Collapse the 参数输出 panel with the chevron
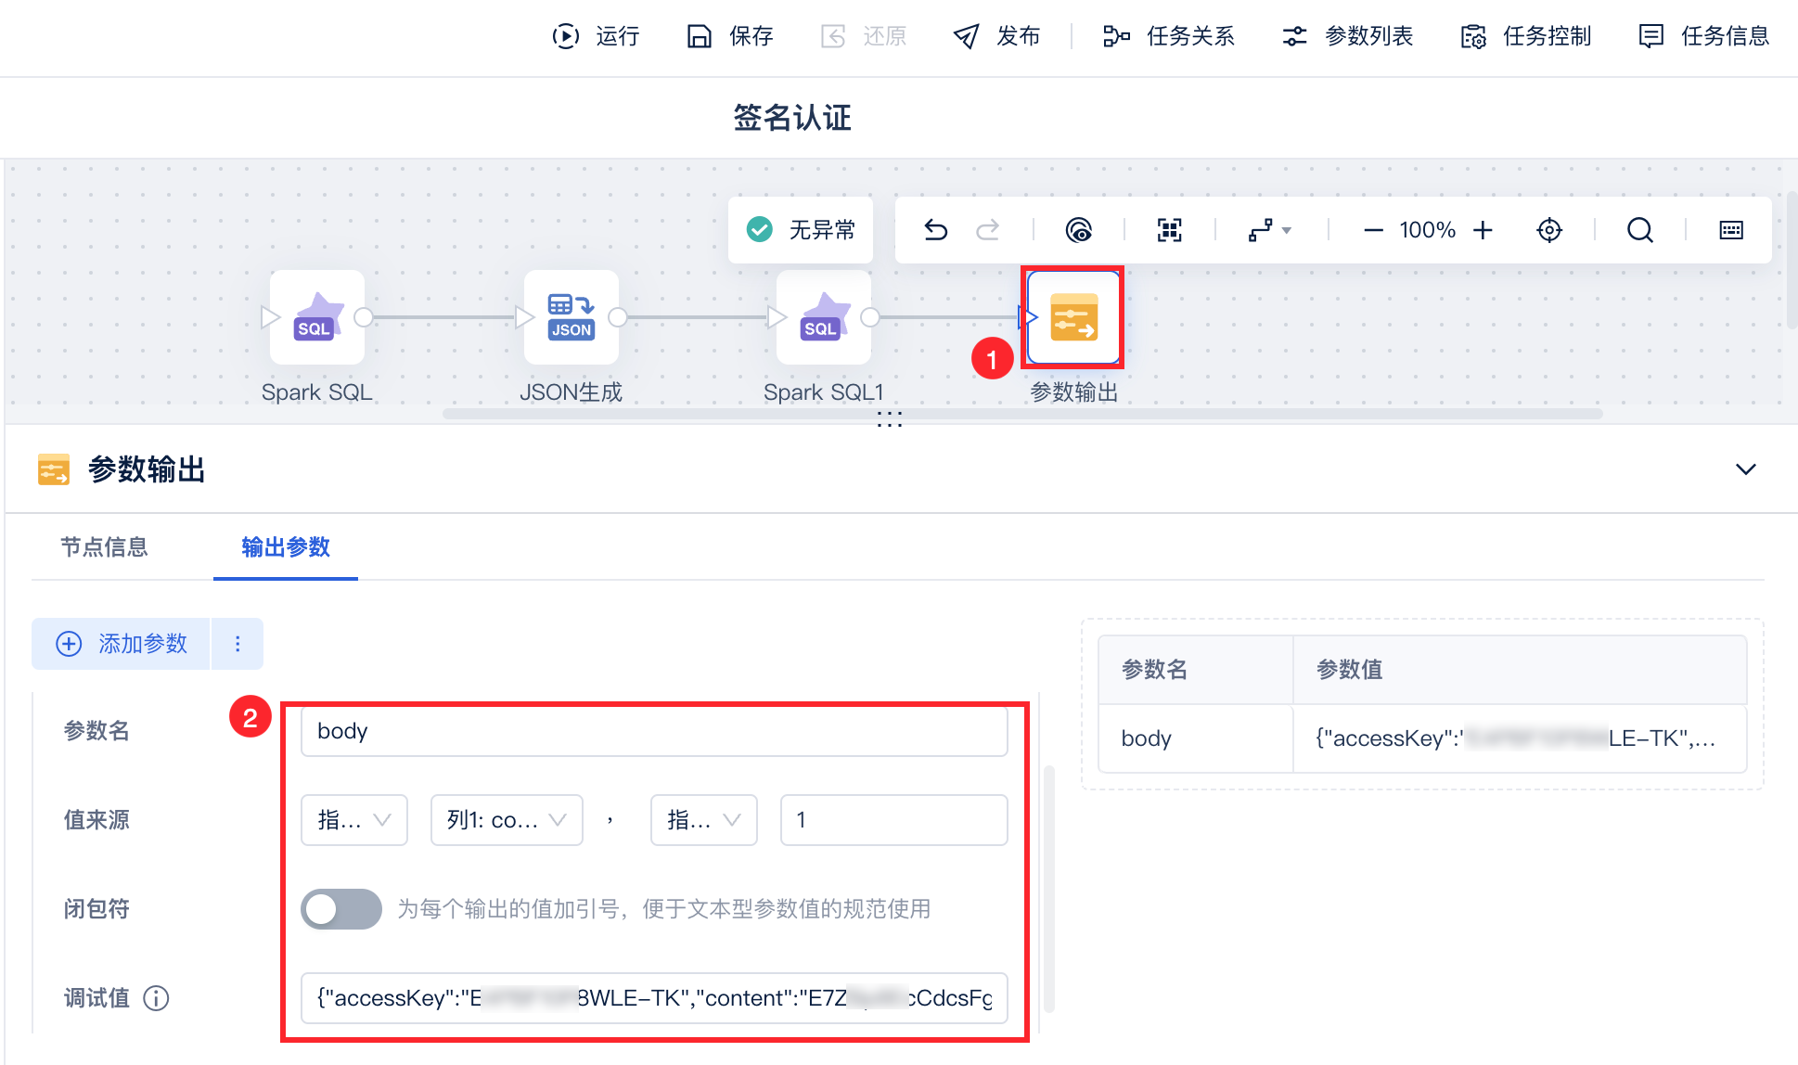The width and height of the screenshot is (1798, 1065). [x=1745, y=469]
